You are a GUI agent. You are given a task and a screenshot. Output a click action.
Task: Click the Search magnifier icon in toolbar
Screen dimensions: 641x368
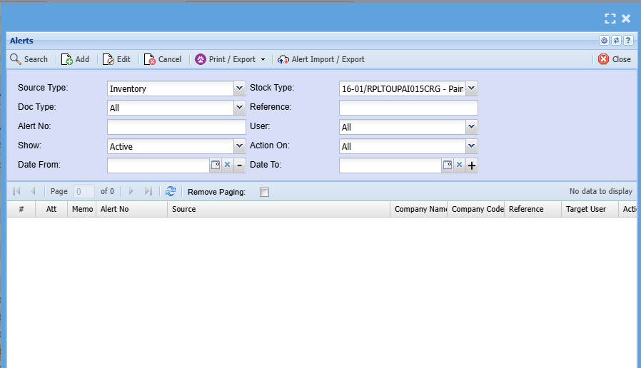[x=16, y=59]
